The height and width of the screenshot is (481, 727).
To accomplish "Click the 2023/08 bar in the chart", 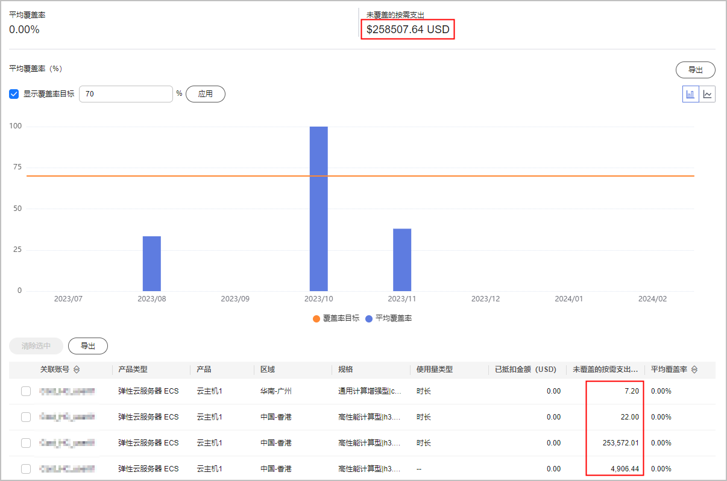I will click(x=152, y=263).
